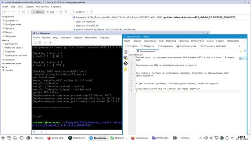This screenshot has height=141, width=251.
Task: Open Сервис menu in file manager
Action: pyautogui.click(x=29, y=7)
